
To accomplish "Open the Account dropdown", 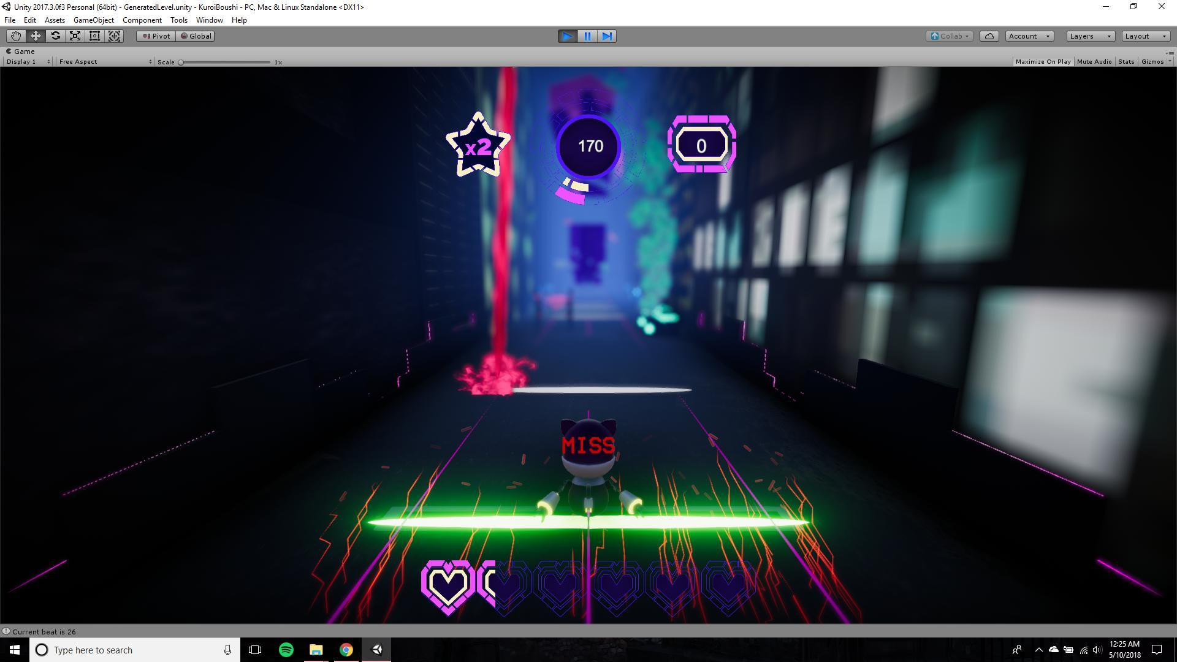I will [1029, 36].
